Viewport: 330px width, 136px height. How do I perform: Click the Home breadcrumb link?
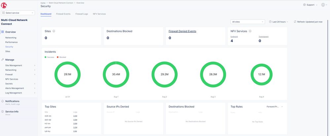(43, 3)
